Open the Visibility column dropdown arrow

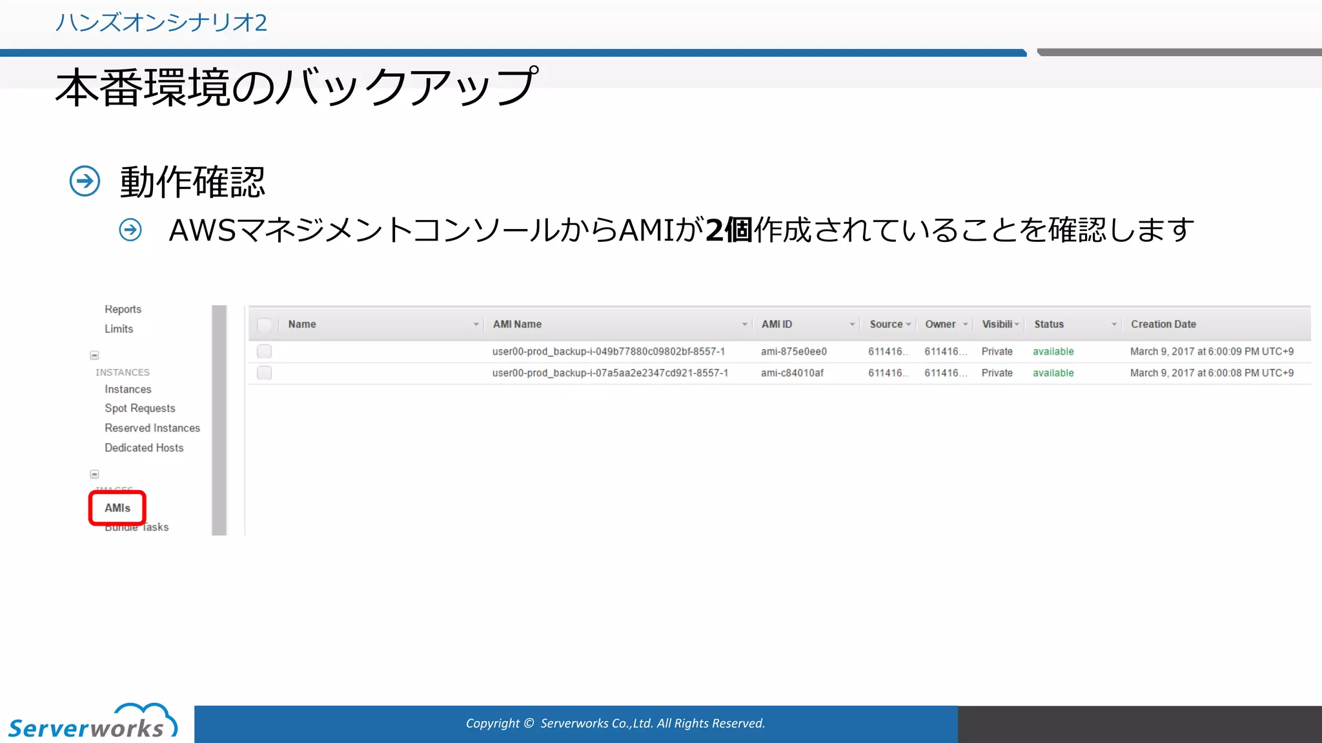point(1017,324)
